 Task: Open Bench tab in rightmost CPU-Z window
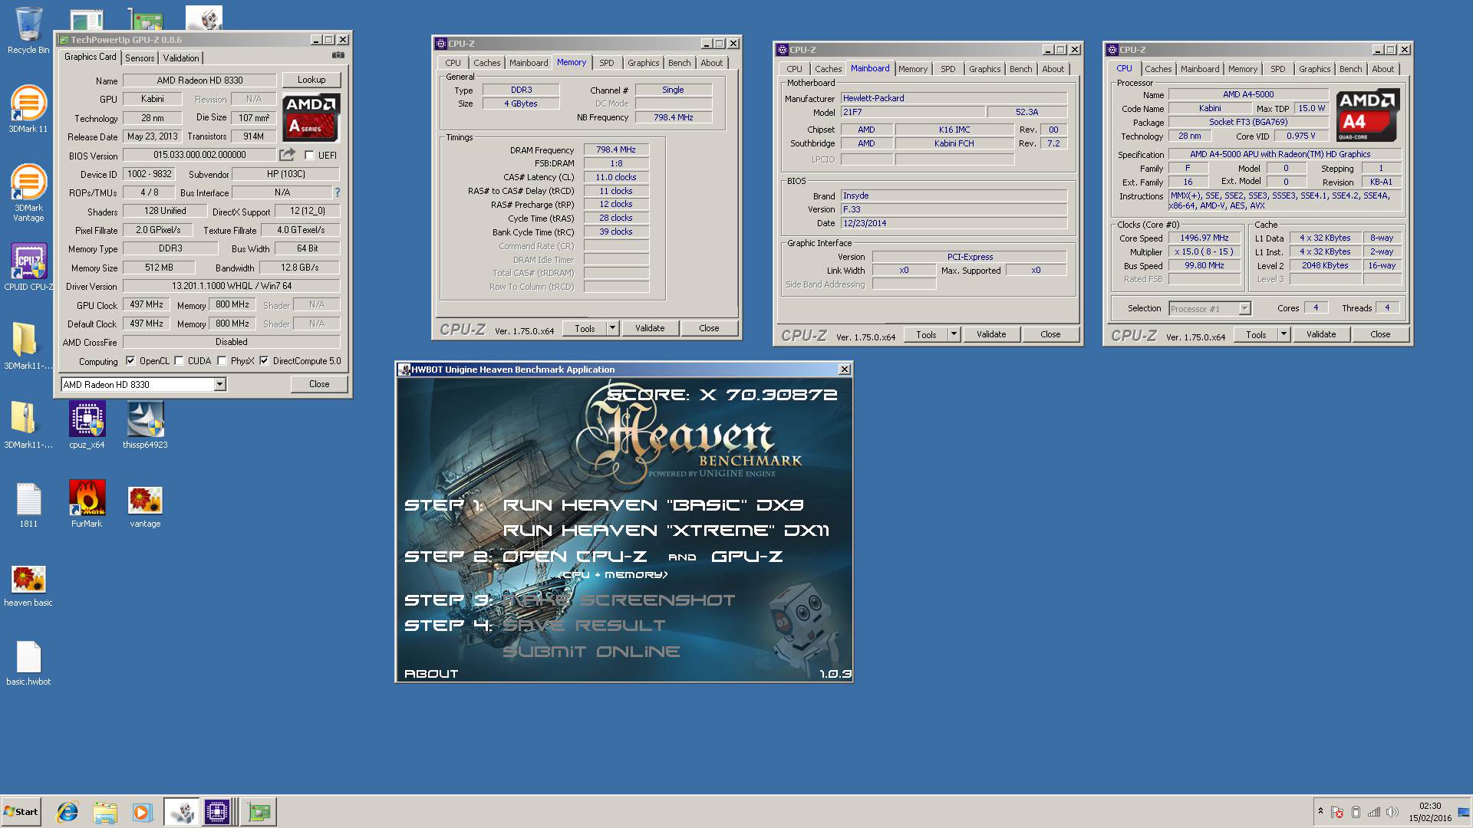(1350, 69)
